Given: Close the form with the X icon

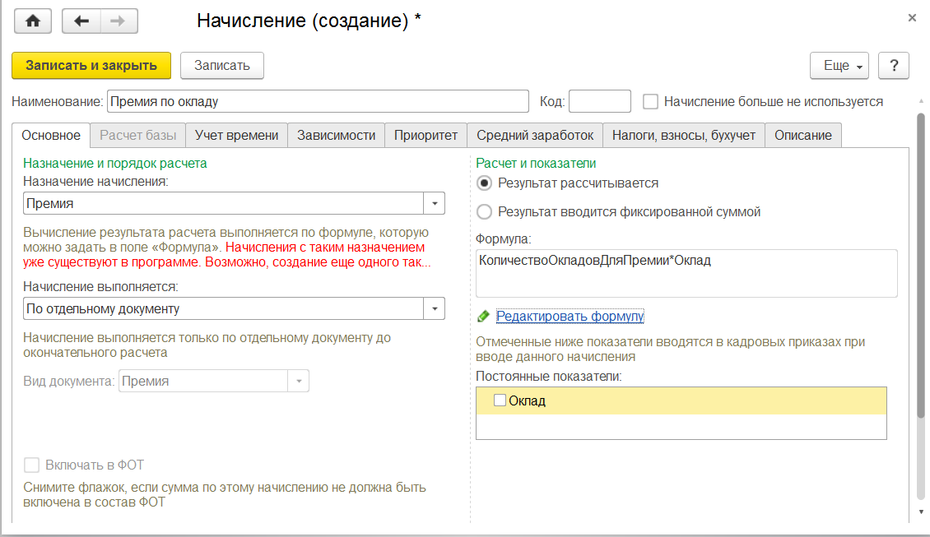Looking at the screenshot, I should click(912, 16).
